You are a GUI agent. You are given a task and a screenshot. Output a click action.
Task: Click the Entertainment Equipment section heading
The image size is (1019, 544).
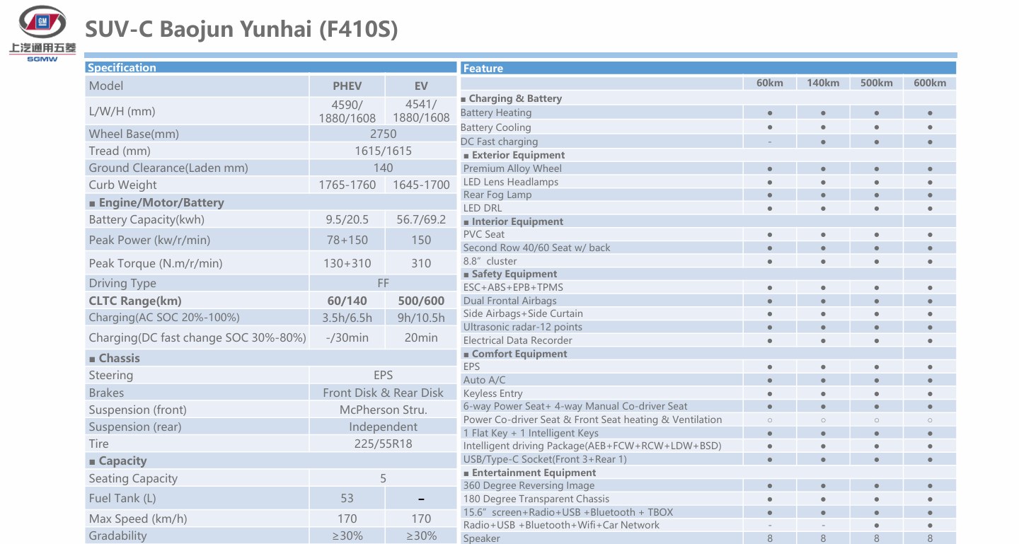[x=530, y=473]
